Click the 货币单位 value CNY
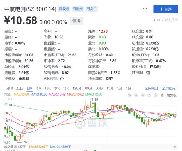182x151 pixels. (110, 79)
